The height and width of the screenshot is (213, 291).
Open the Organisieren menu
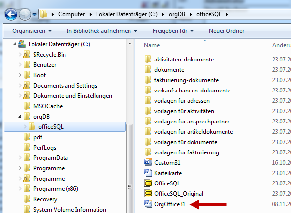click(32, 31)
